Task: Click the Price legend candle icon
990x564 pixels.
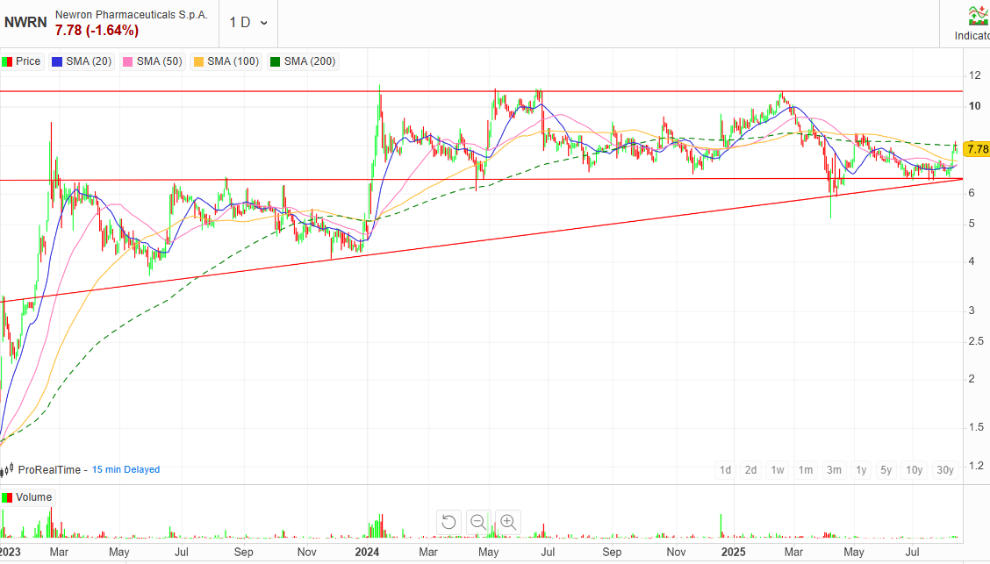Action: (7, 61)
